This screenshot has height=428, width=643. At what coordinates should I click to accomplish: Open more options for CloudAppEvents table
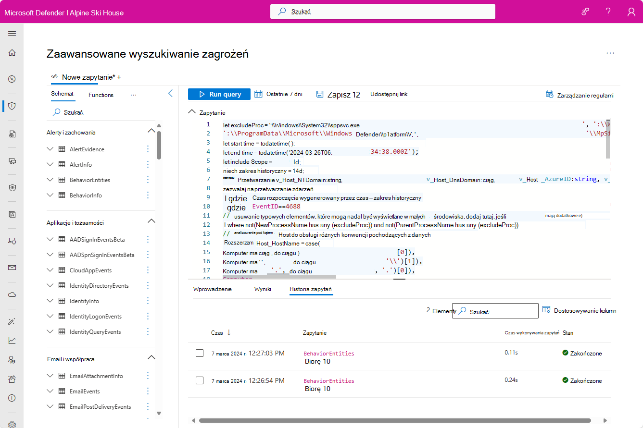point(148,270)
